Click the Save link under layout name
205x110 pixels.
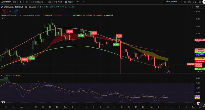[x=172, y=3]
